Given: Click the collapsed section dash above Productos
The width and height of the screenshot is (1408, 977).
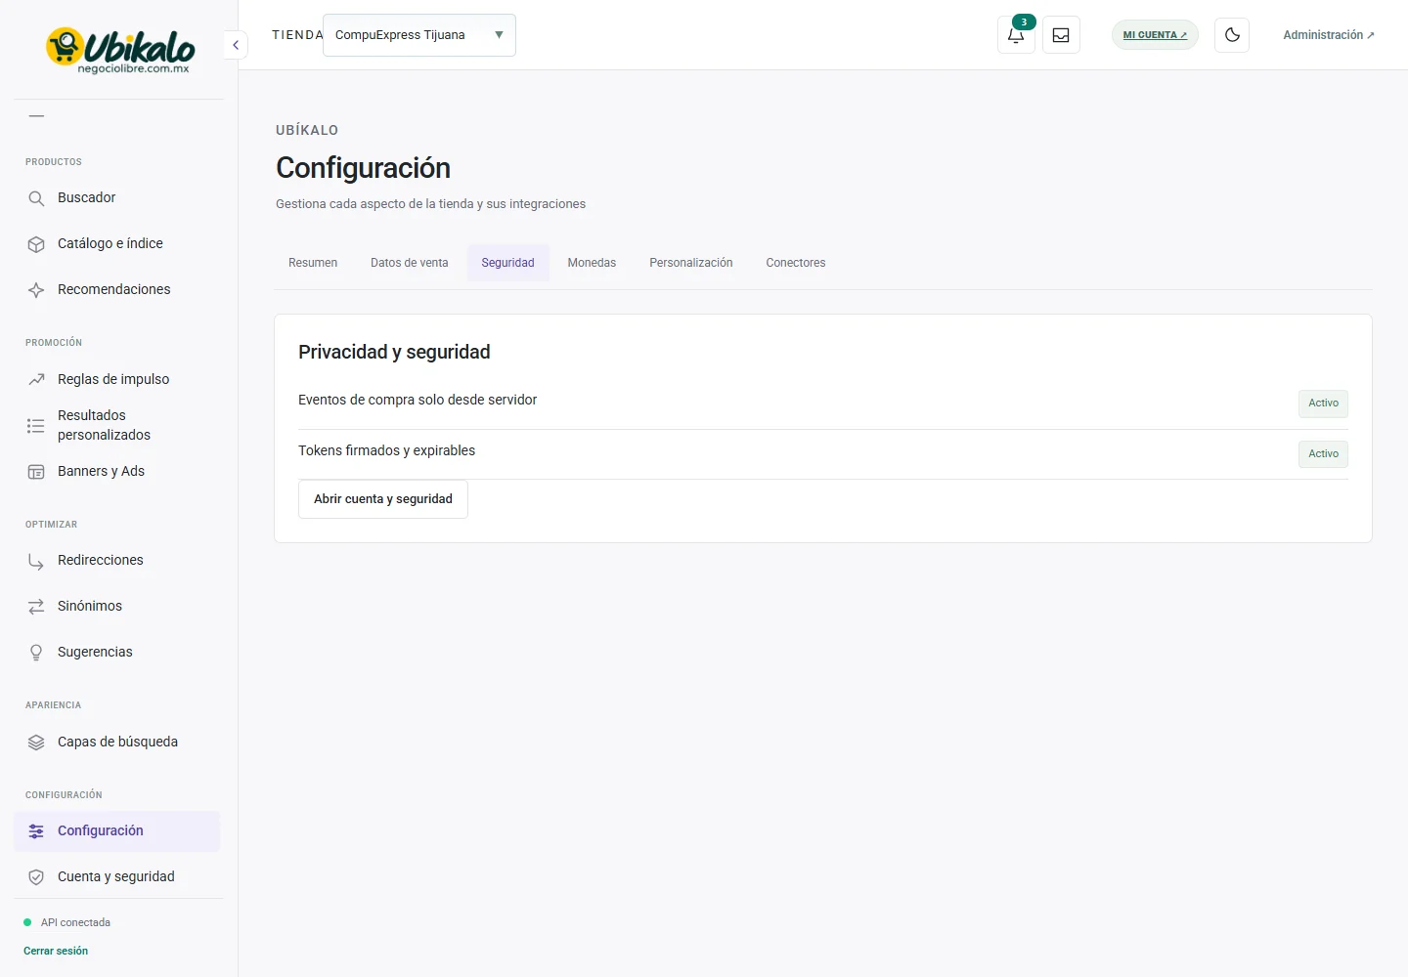Looking at the screenshot, I should point(37,116).
